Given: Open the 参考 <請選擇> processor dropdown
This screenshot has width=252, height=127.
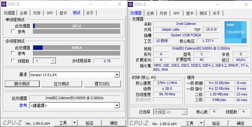Looking at the screenshot, I should 75,106.
